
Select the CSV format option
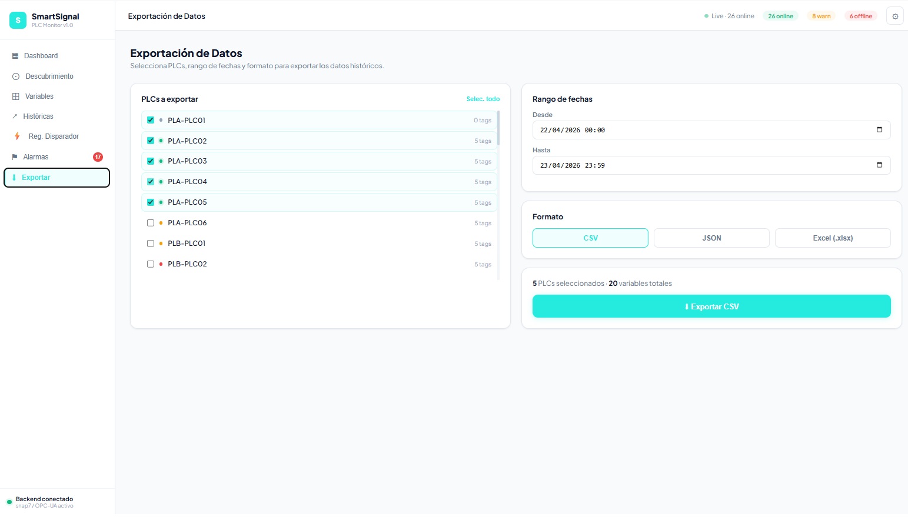point(590,238)
